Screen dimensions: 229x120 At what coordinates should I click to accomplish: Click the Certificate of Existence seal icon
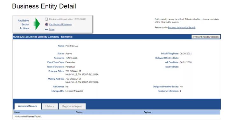pos(46,25)
